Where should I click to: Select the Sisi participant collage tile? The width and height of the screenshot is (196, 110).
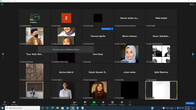click(161, 54)
